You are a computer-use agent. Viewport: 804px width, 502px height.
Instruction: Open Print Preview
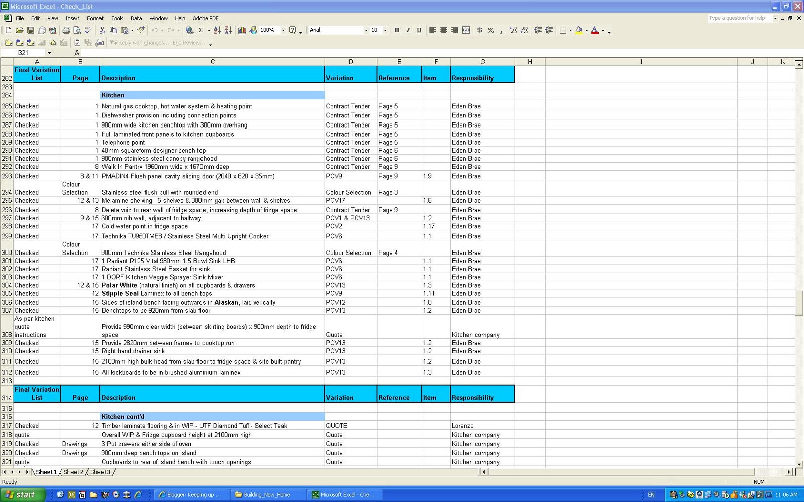coord(77,30)
